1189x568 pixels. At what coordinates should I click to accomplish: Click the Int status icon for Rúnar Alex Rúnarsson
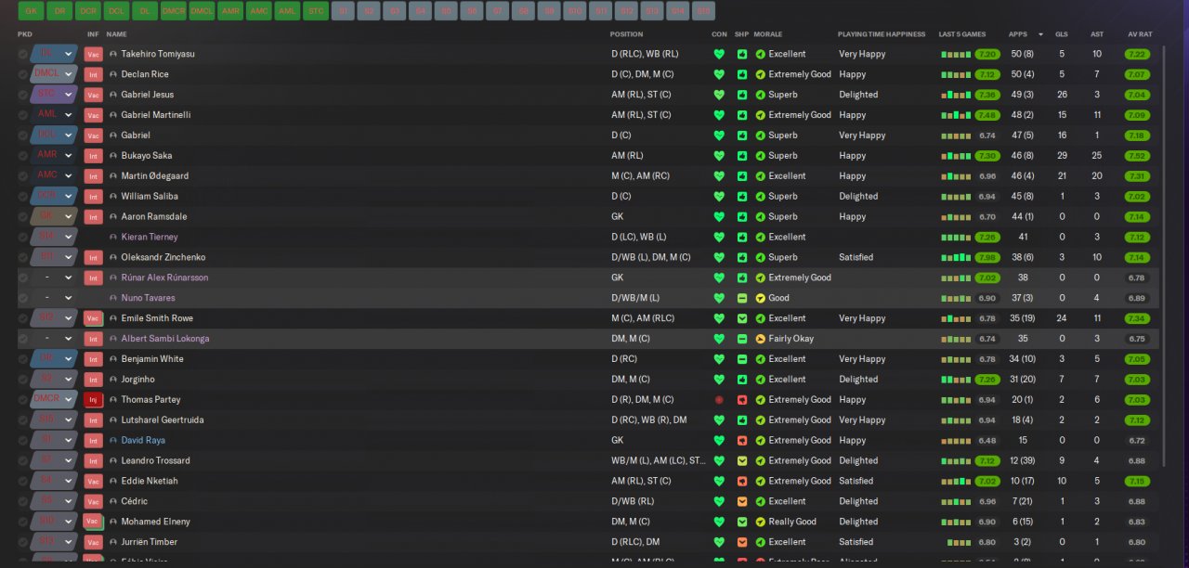93,278
